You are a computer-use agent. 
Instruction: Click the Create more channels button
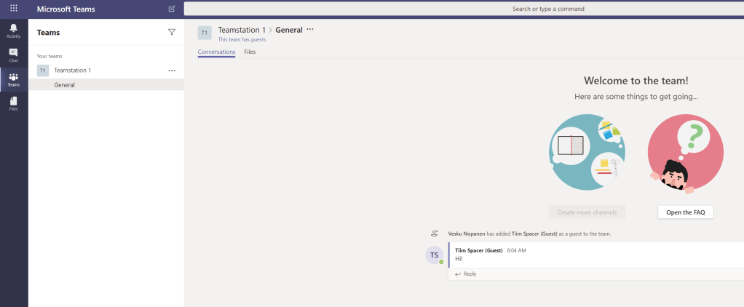click(x=587, y=212)
